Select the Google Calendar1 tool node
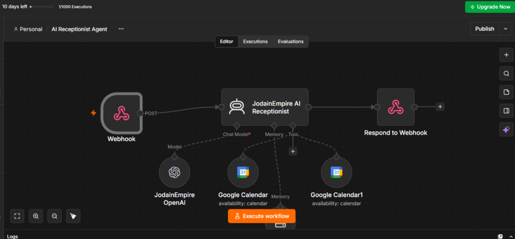 pyautogui.click(x=336, y=172)
